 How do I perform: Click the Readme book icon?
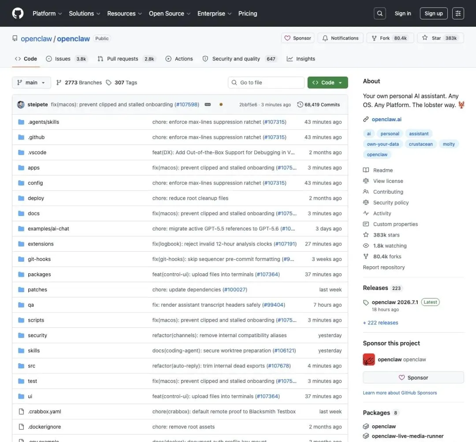366,170
